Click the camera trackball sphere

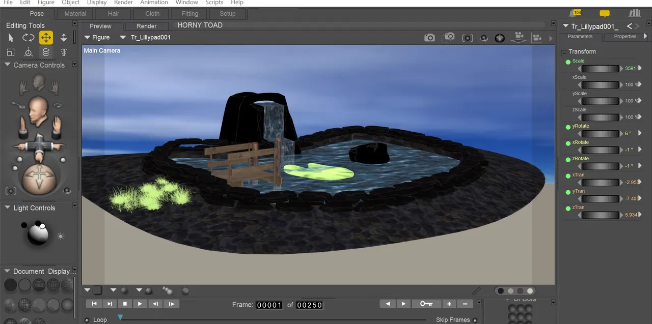tap(39, 179)
